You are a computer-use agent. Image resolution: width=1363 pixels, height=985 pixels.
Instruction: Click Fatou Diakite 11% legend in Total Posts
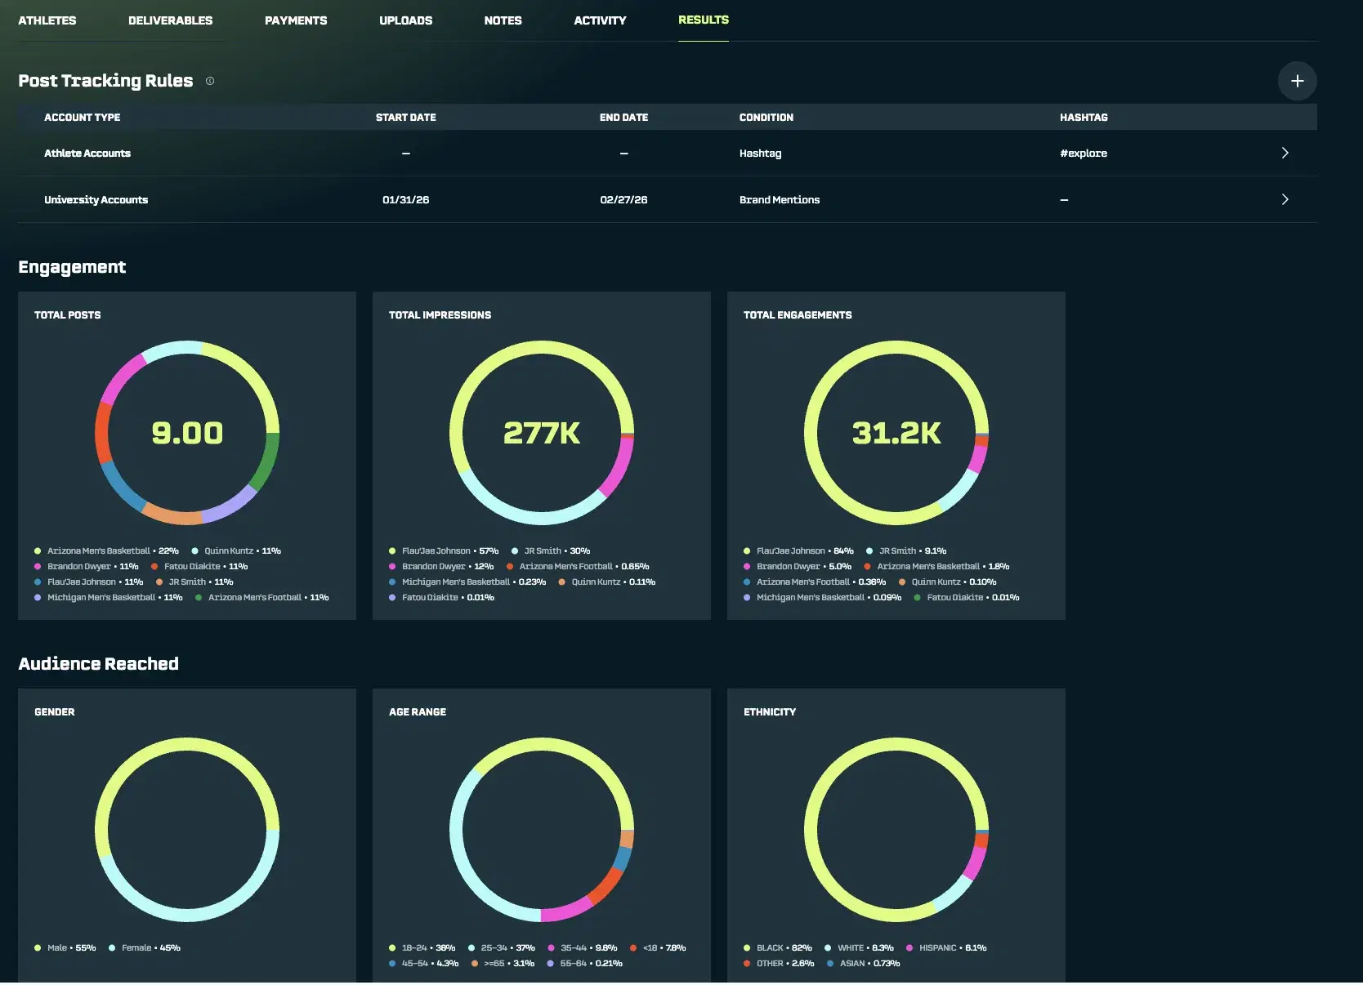point(199,566)
